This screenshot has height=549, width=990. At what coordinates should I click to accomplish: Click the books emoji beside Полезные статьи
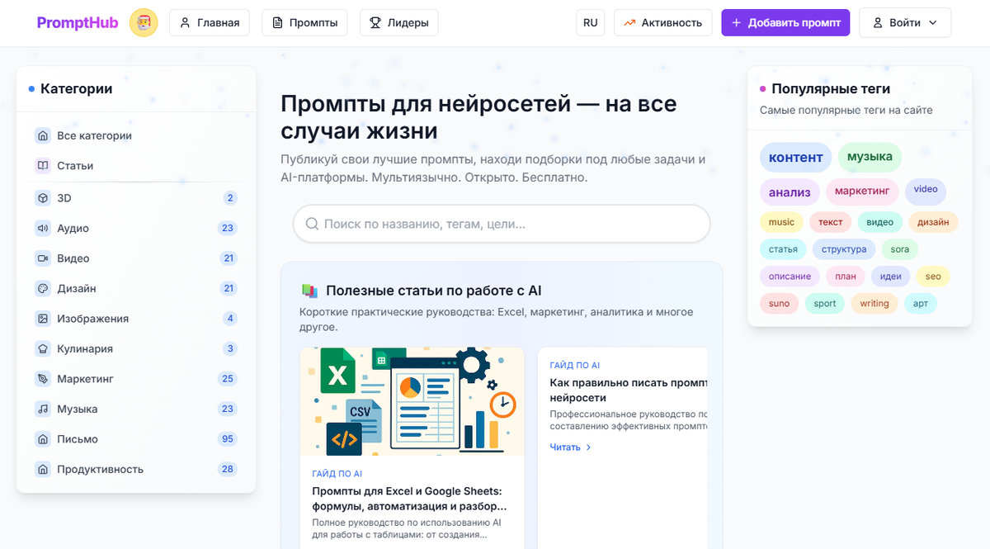click(309, 291)
